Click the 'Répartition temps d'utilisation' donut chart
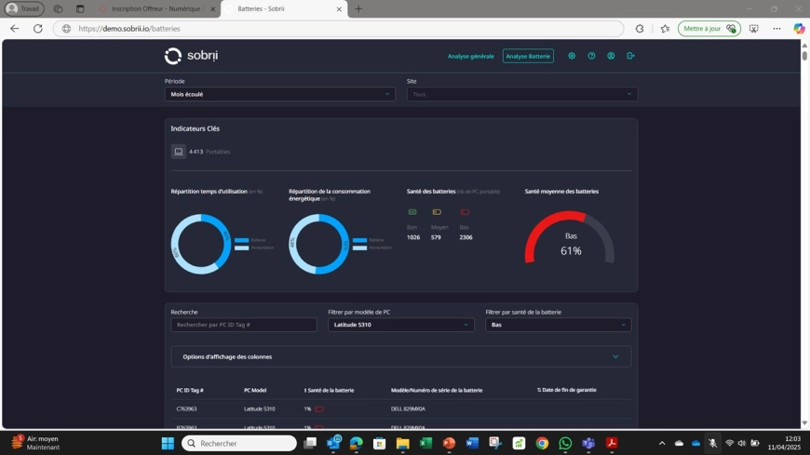The height and width of the screenshot is (455, 810). 201,244
